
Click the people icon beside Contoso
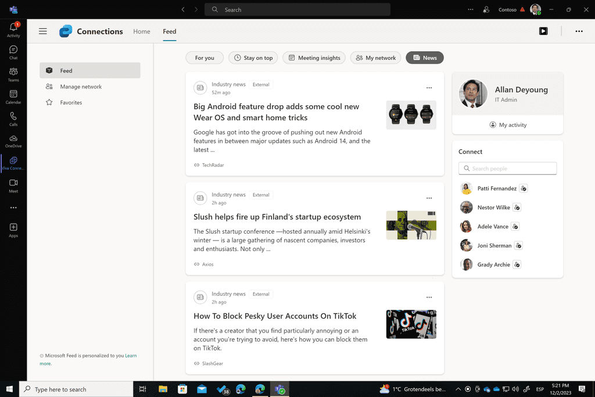tap(486, 9)
